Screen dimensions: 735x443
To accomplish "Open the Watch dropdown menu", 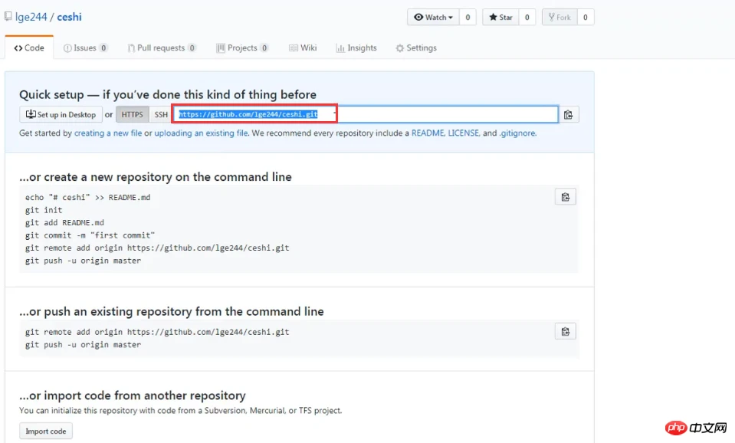I will coord(433,17).
